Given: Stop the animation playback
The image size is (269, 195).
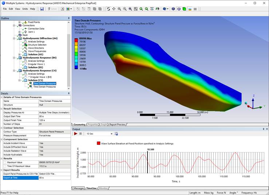Looking at the screenshot, I should [x=80, y=134].
